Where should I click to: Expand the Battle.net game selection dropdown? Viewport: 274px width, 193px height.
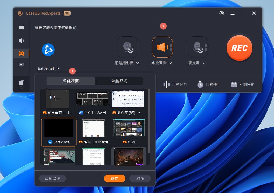pyautogui.click(x=58, y=68)
